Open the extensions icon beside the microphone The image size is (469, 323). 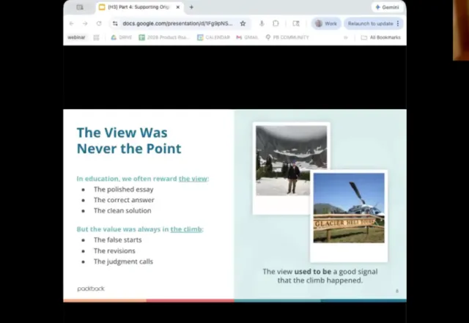click(x=276, y=23)
